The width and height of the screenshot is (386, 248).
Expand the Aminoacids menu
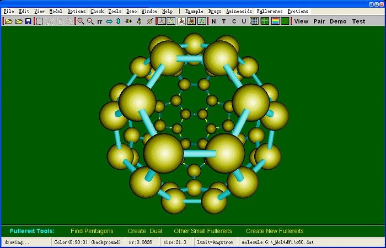(239, 11)
